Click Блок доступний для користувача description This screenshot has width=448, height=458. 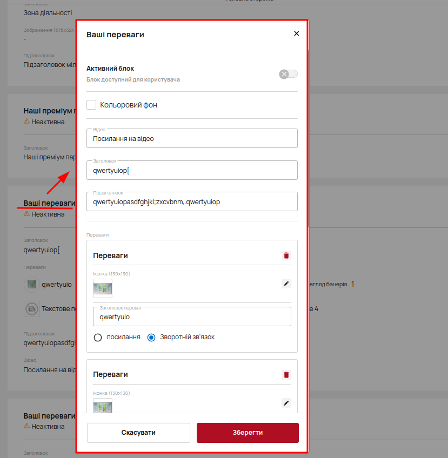133,80
